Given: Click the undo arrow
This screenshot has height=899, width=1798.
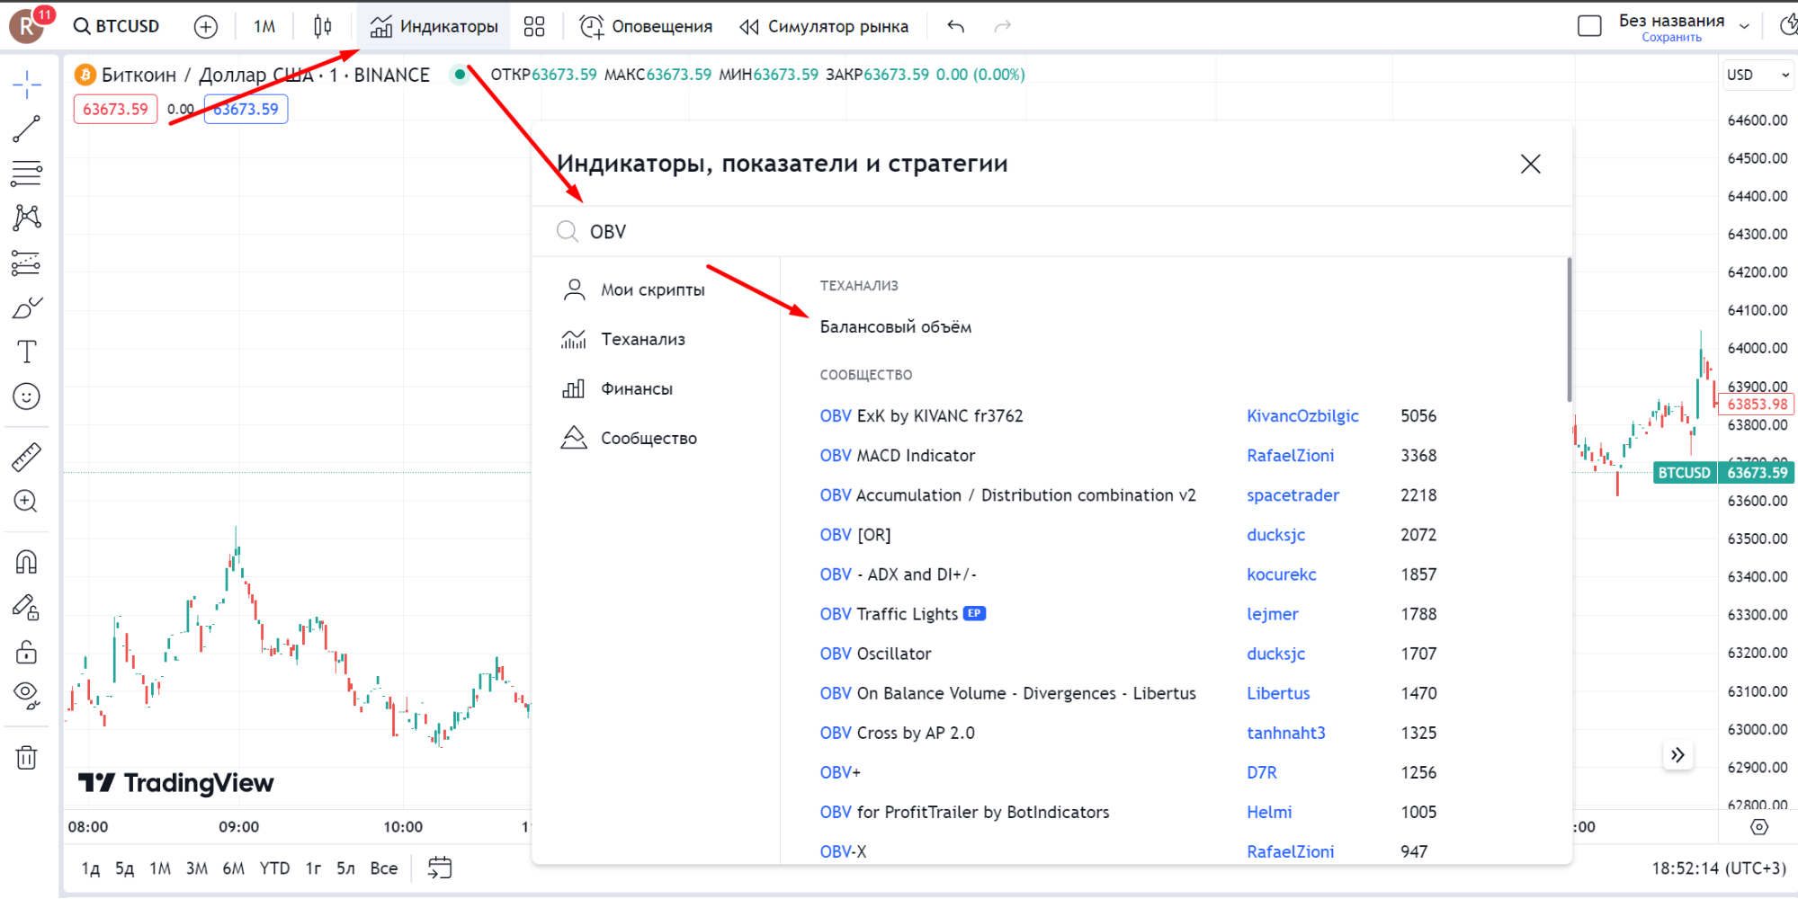Looking at the screenshot, I should tap(955, 26).
